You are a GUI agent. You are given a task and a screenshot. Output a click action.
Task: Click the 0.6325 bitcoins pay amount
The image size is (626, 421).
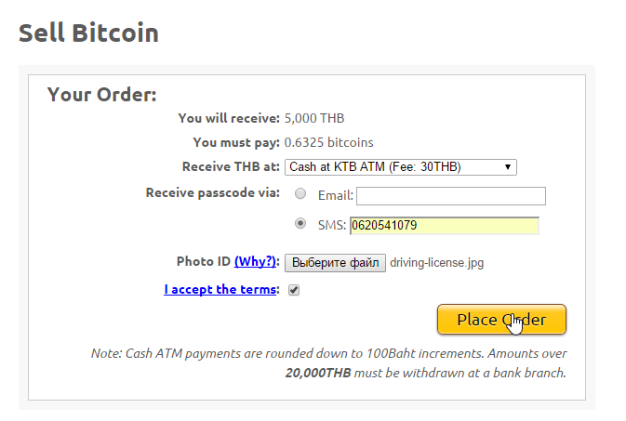click(x=328, y=143)
